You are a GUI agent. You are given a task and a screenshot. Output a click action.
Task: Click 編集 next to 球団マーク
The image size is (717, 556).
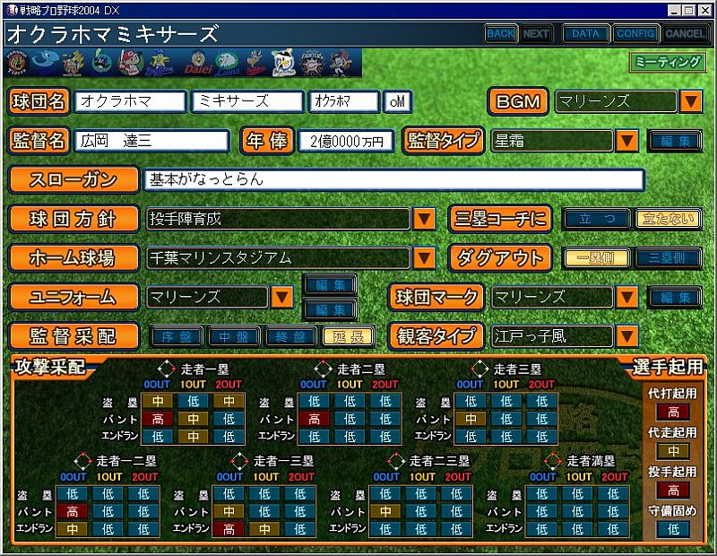(x=675, y=298)
